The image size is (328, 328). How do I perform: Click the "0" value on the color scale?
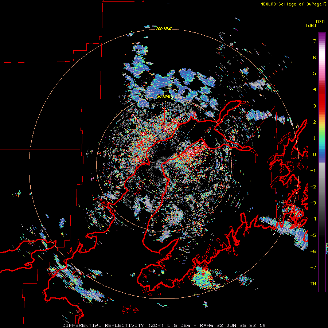pos(315,155)
